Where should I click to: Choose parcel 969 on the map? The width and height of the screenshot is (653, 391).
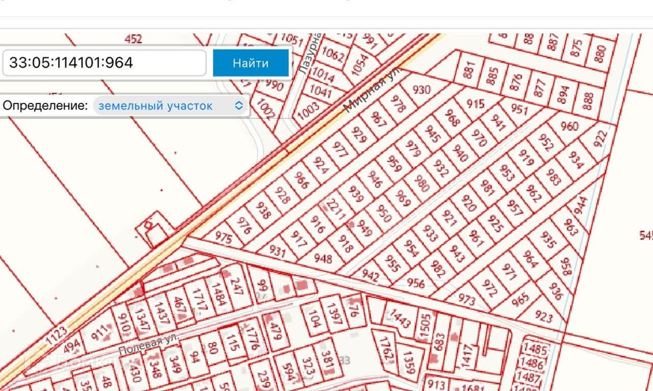tap(402, 198)
